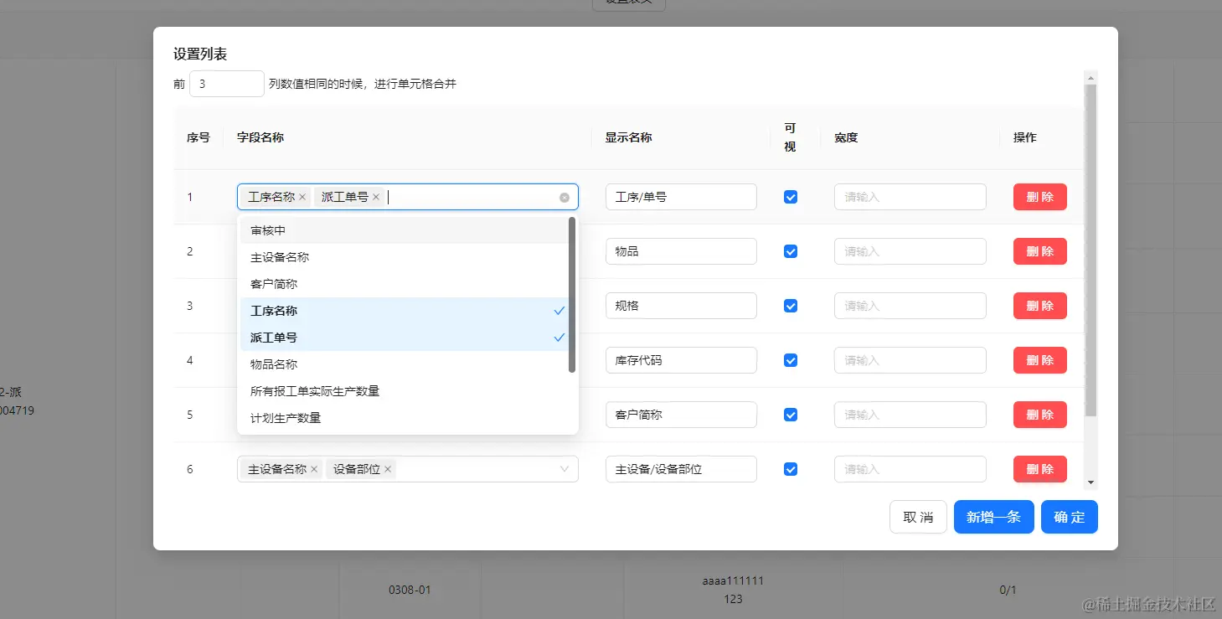Toggle visibility checkbox for the 规格 row
The width and height of the screenshot is (1222, 619).
click(x=790, y=305)
